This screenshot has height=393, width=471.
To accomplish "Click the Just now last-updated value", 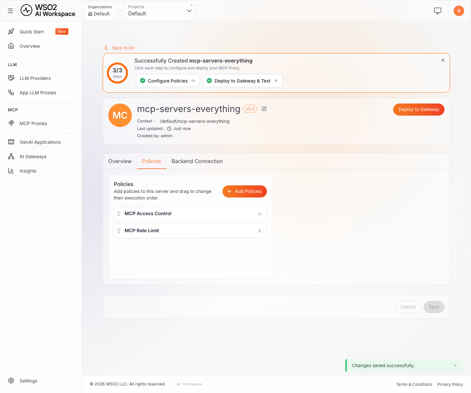I will coord(182,129).
